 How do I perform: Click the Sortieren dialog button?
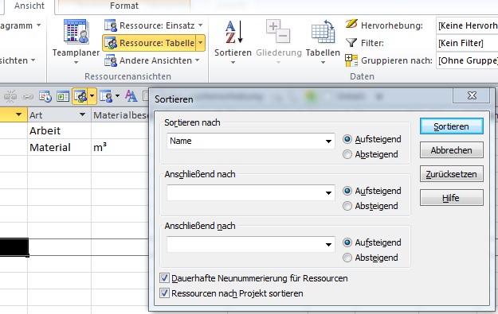[451, 126]
